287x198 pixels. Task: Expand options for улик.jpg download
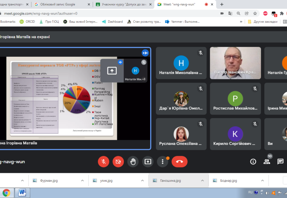click(x=143, y=181)
